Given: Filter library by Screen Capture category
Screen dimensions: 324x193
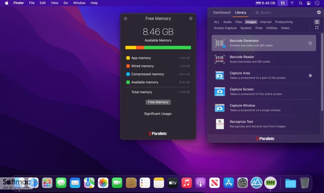Looking at the screenshot, I should click(x=225, y=28).
